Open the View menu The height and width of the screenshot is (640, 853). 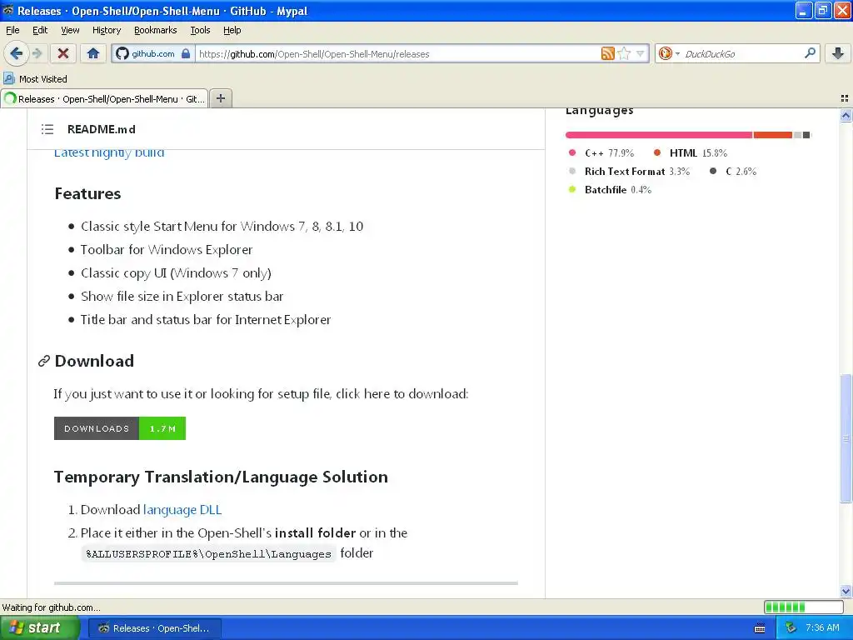pyautogui.click(x=70, y=30)
